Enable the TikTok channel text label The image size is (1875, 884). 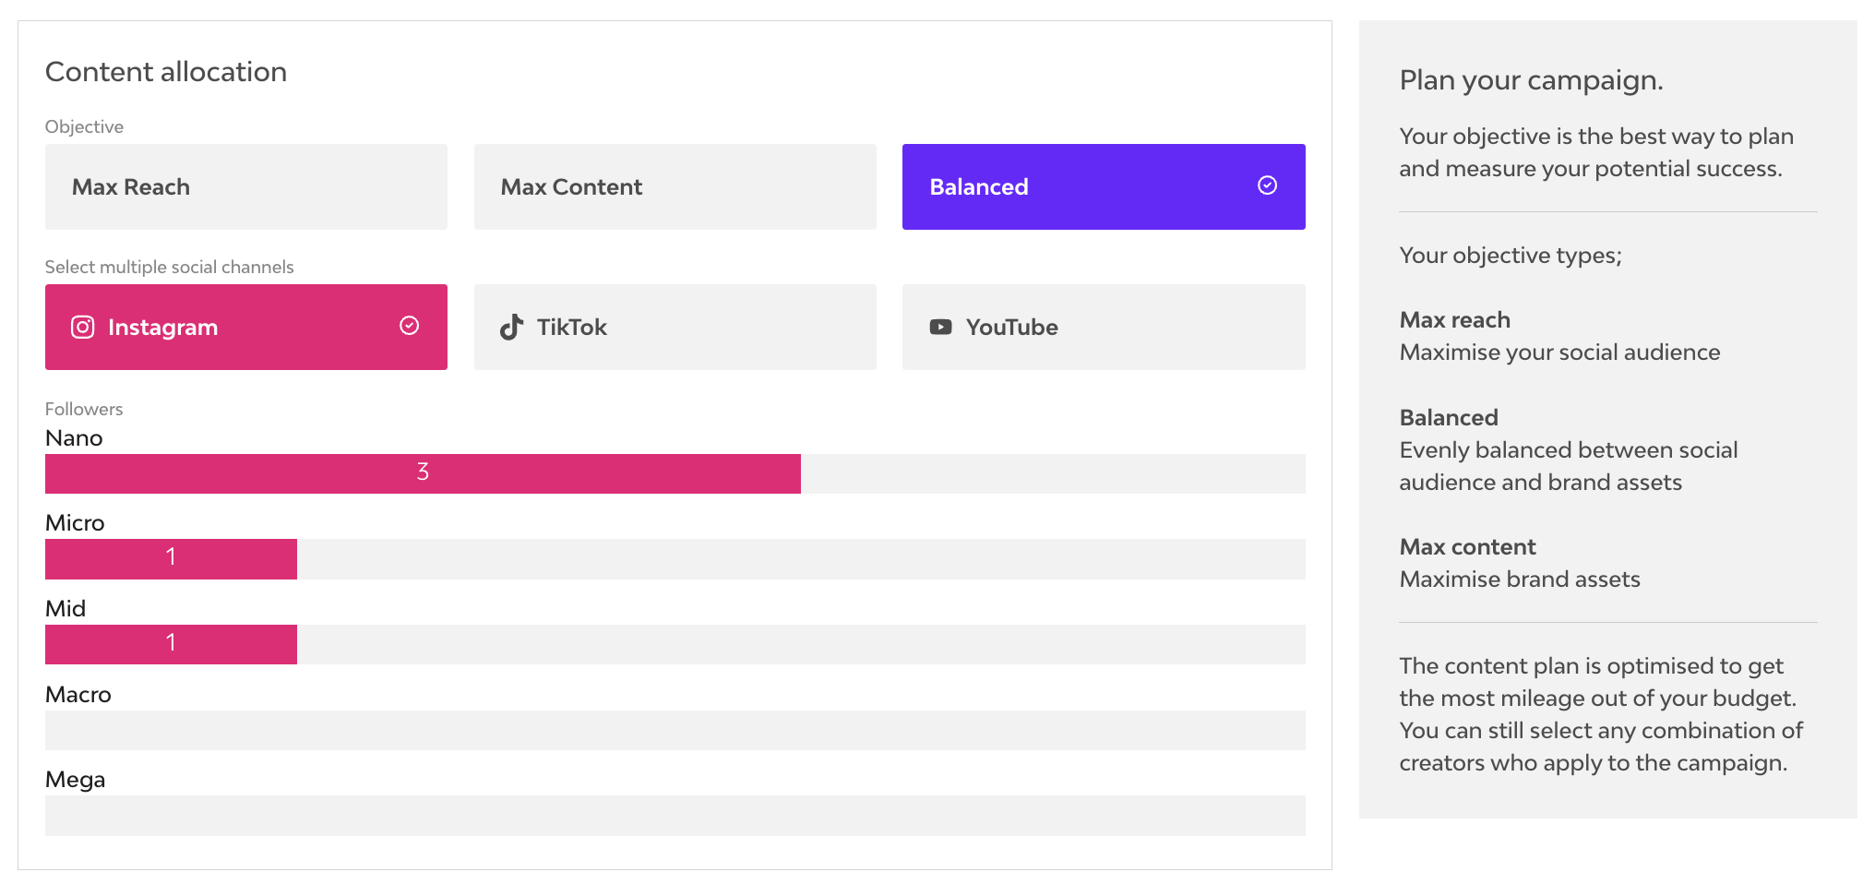[x=571, y=328]
